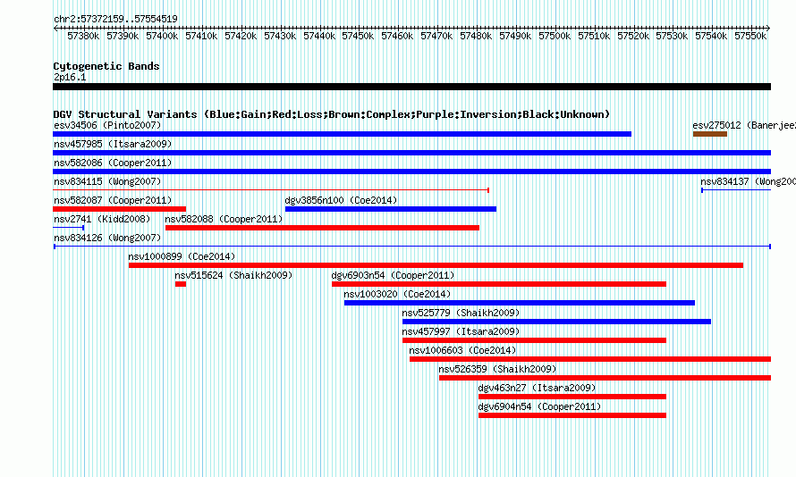
Task: Click the 2p16.1 band label
Action: (x=70, y=77)
